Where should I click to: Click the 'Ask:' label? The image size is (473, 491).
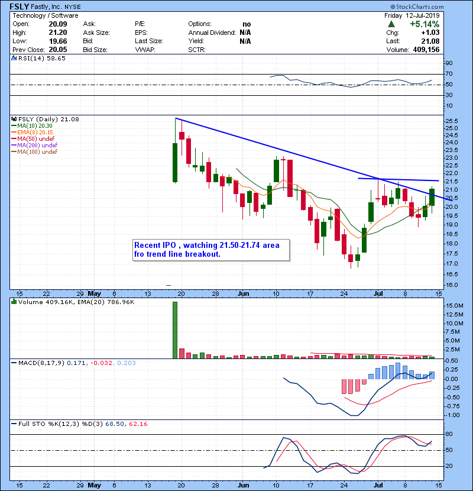[x=89, y=24]
